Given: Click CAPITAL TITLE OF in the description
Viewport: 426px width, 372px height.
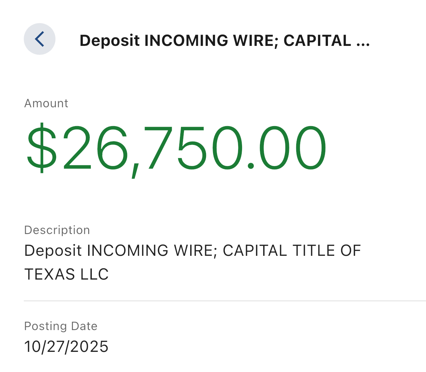Looking at the screenshot, I should pos(292,251).
